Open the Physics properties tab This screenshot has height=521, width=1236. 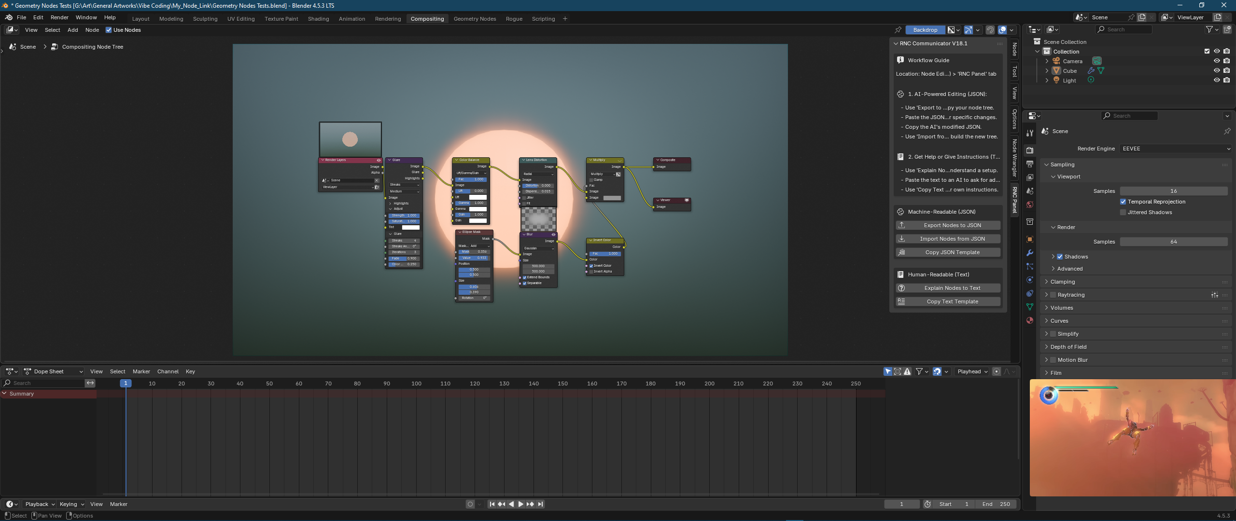(1030, 280)
